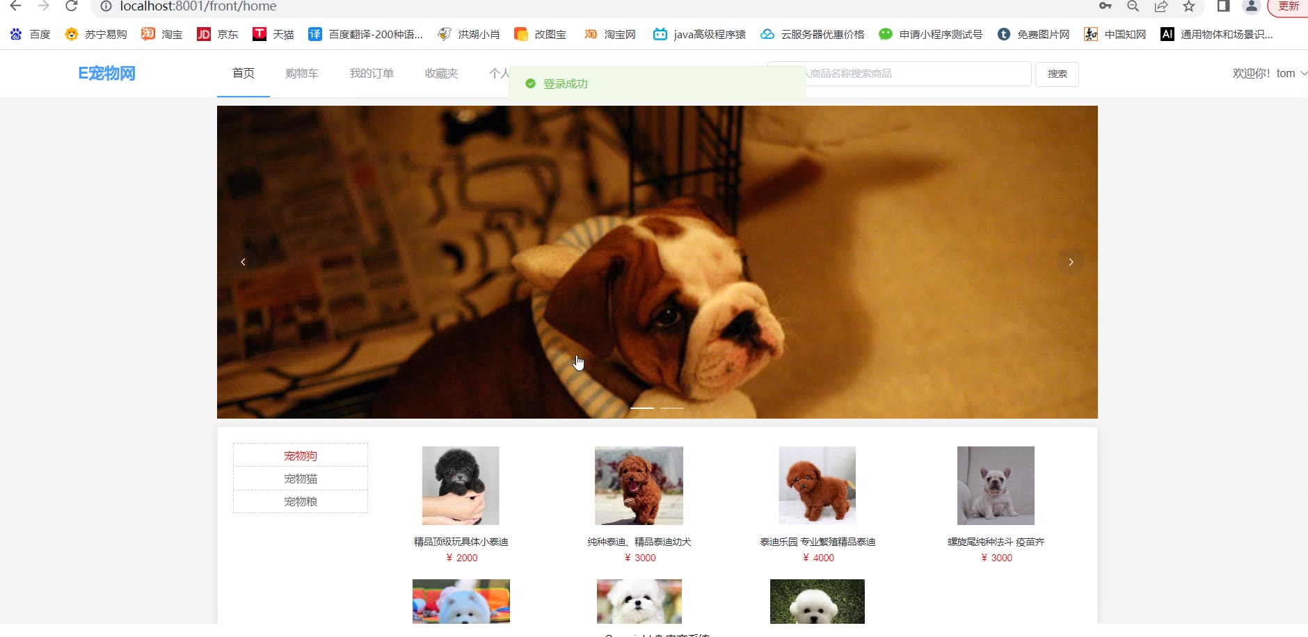Click the site info icon in address bar
This screenshot has width=1308, height=637.
click(x=106, y=6)
